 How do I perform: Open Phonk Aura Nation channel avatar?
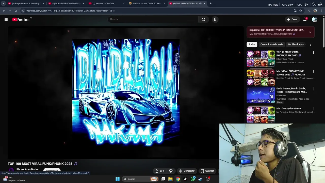coord(11,171)
